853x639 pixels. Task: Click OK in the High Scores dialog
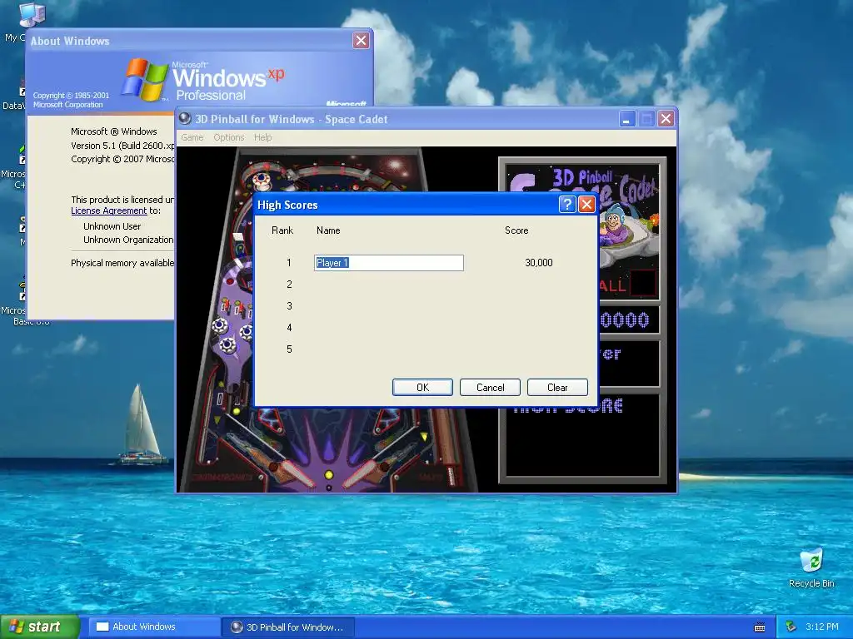(x=422, y=388)
